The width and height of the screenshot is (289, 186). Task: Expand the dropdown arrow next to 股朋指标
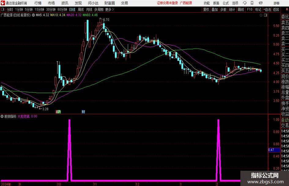point(2,116)
